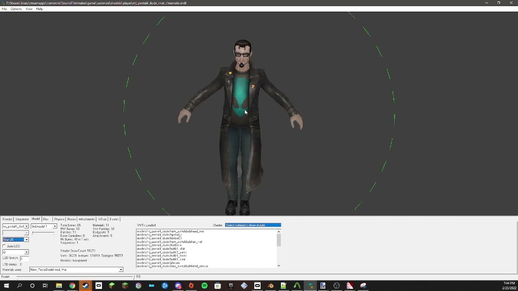Select the new_postaldudehead_mat VMT entry
The image size is (518, 291).
[170, 232]
